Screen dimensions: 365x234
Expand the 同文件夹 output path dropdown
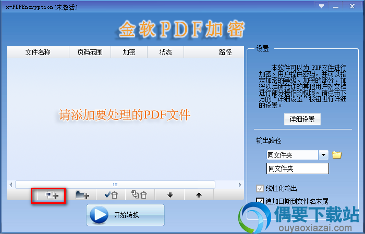(x=323, y=155)
